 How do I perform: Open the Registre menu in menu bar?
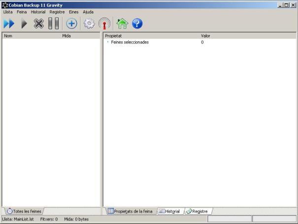point(57,12)
